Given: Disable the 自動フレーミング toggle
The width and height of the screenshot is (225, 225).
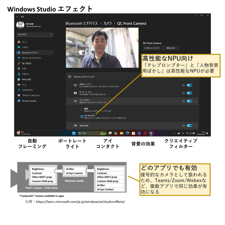Looking at the screenshot, I should coord(189,85).
